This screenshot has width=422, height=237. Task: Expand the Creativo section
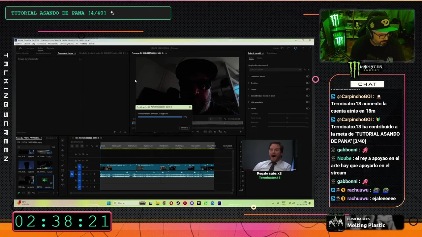coord(249,83)
